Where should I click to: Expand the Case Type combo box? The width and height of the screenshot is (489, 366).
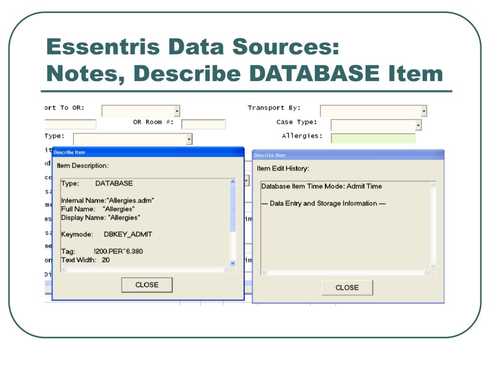pyautogui.click(x=418, y=125)
